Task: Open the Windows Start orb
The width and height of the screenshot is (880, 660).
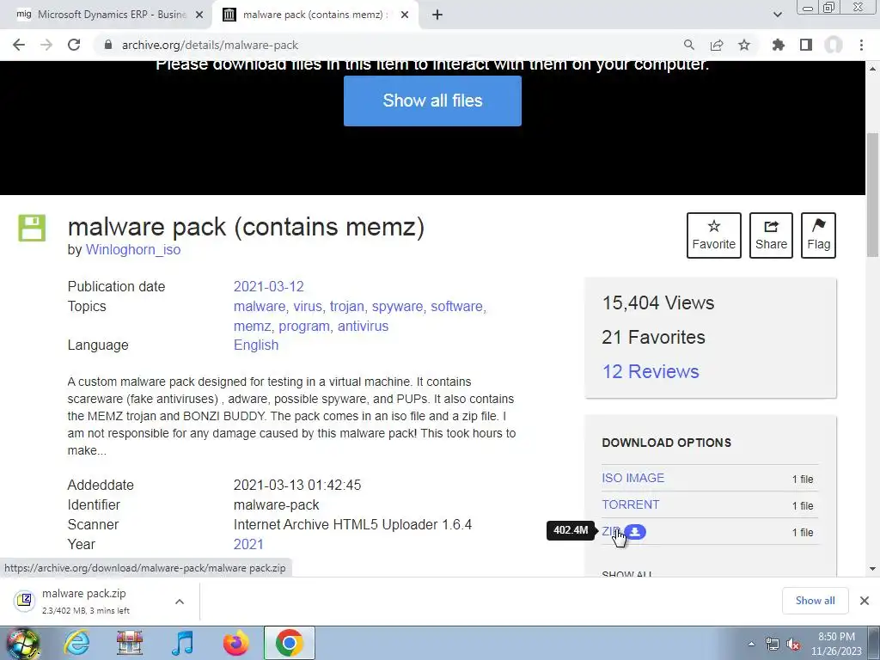Action: (x=22, y=643)
